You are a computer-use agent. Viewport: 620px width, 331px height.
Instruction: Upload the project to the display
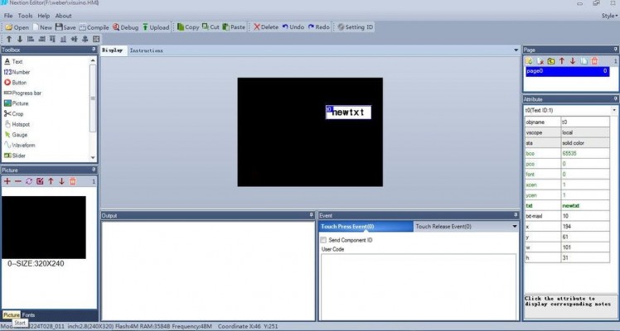pyautogui.click(x=156, y=27)
